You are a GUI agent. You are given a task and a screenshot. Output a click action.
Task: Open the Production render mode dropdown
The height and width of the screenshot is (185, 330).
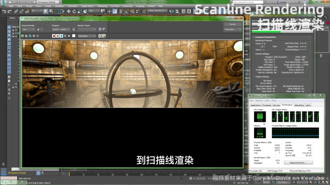(x=233, y=29)
